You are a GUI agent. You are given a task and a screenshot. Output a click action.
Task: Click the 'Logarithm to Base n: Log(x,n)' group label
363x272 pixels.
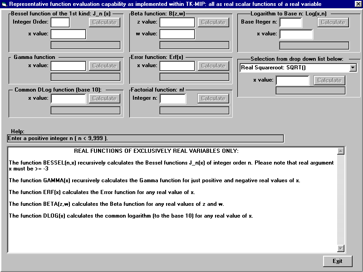(x=289, y=14)
